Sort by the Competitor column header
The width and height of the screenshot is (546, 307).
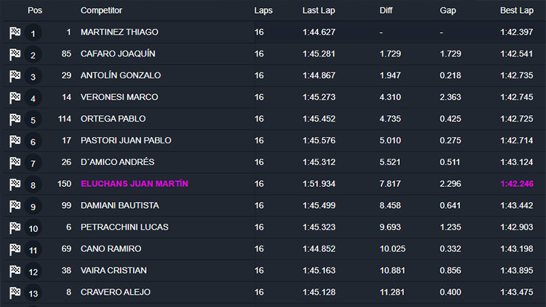pos(101,11)
